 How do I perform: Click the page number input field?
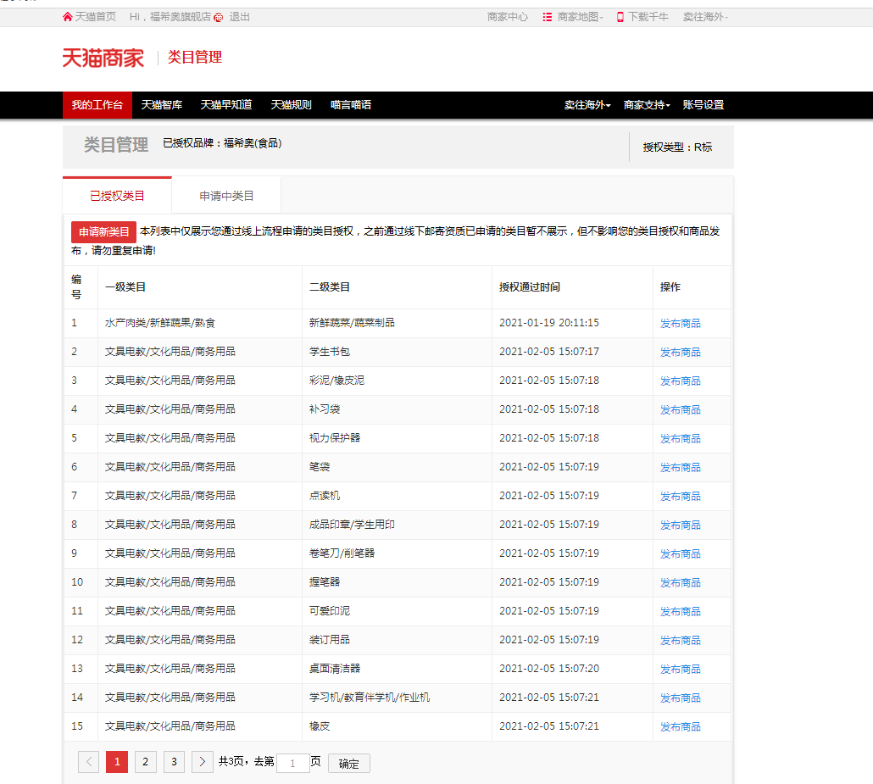(x=292, y=763)
